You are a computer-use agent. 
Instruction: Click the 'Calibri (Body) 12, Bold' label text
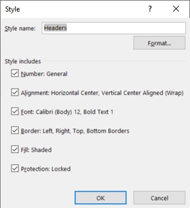coord(65,112)
